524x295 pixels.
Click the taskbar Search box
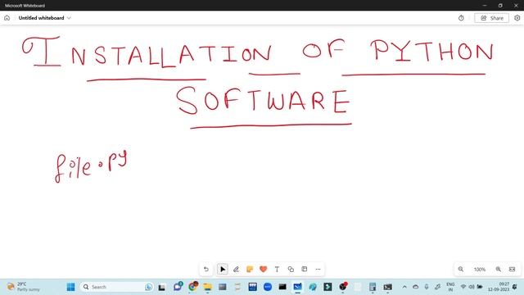point(116,287)
